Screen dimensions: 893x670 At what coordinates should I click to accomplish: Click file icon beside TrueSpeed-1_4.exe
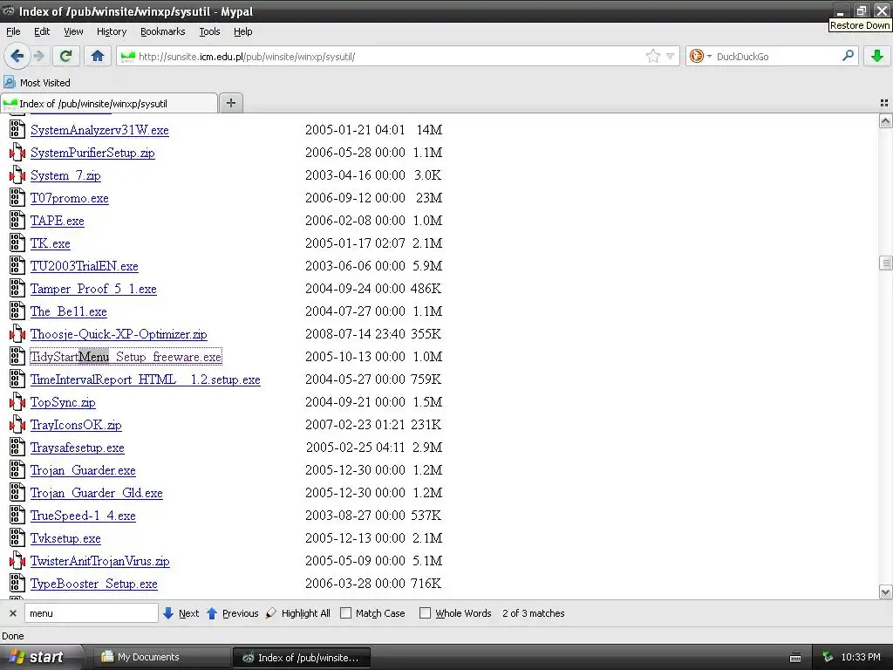click(x=17, y=516)
